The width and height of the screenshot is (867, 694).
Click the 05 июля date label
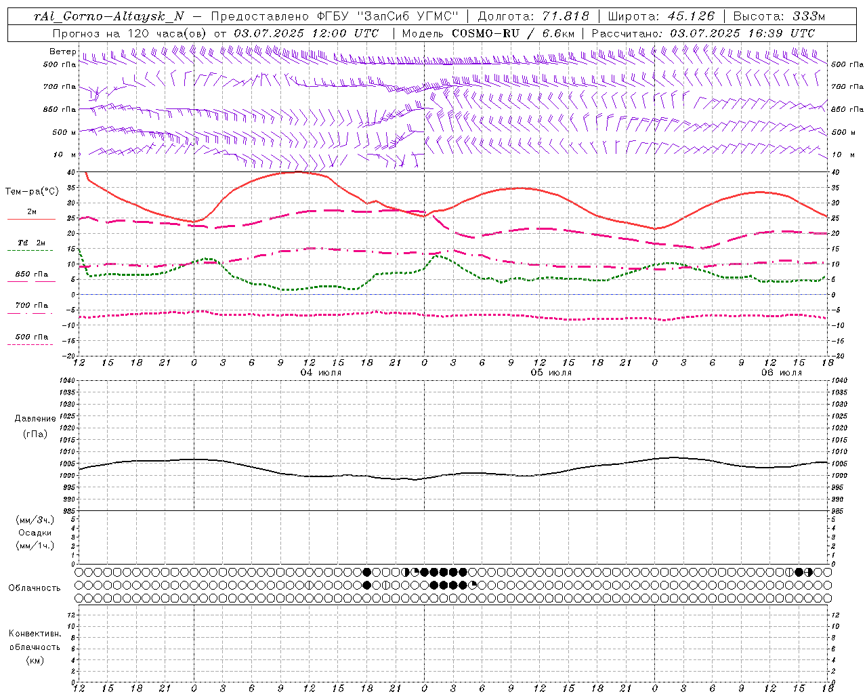551,373
